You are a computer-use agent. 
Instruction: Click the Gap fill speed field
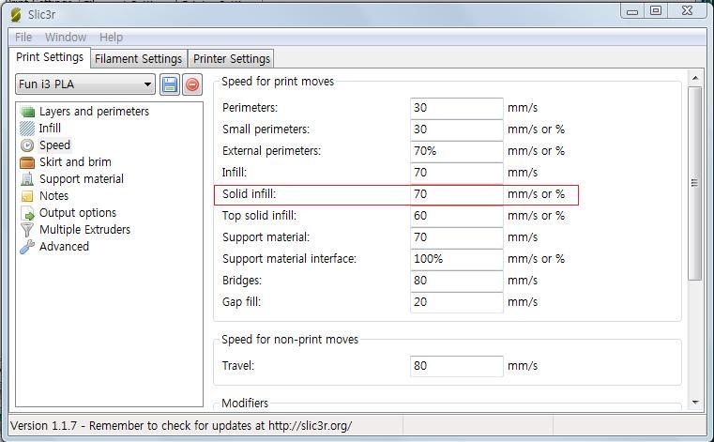[457, 302]
